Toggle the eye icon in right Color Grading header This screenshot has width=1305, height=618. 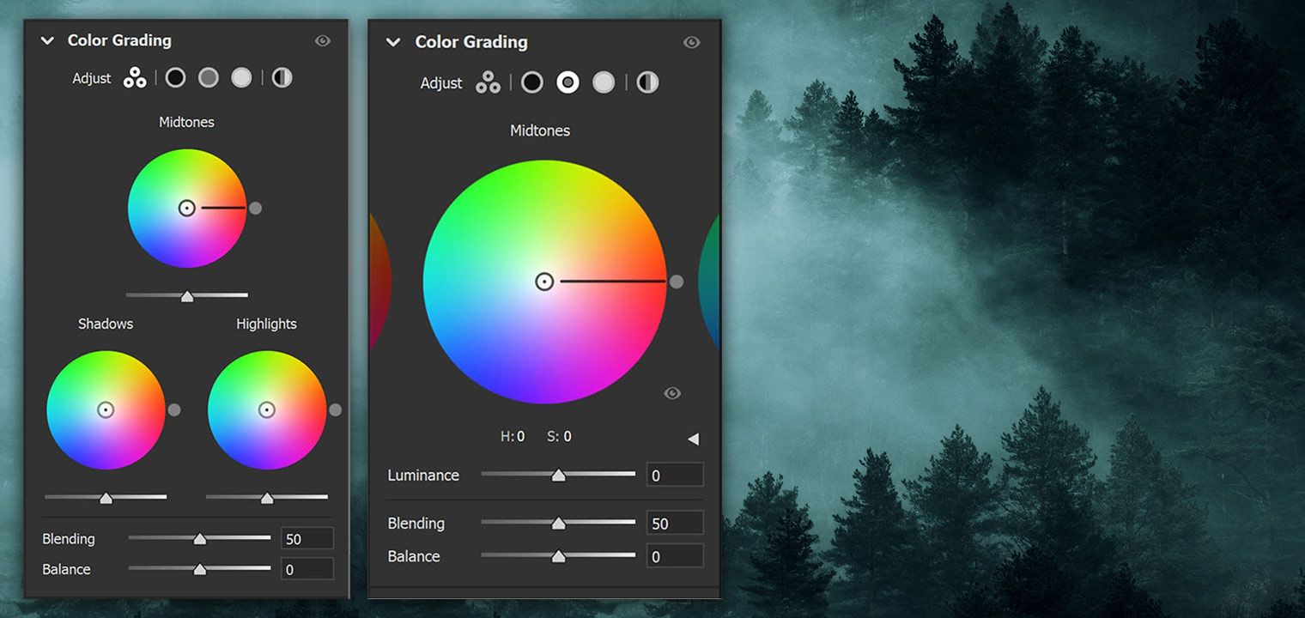click(x=692, y=41)
